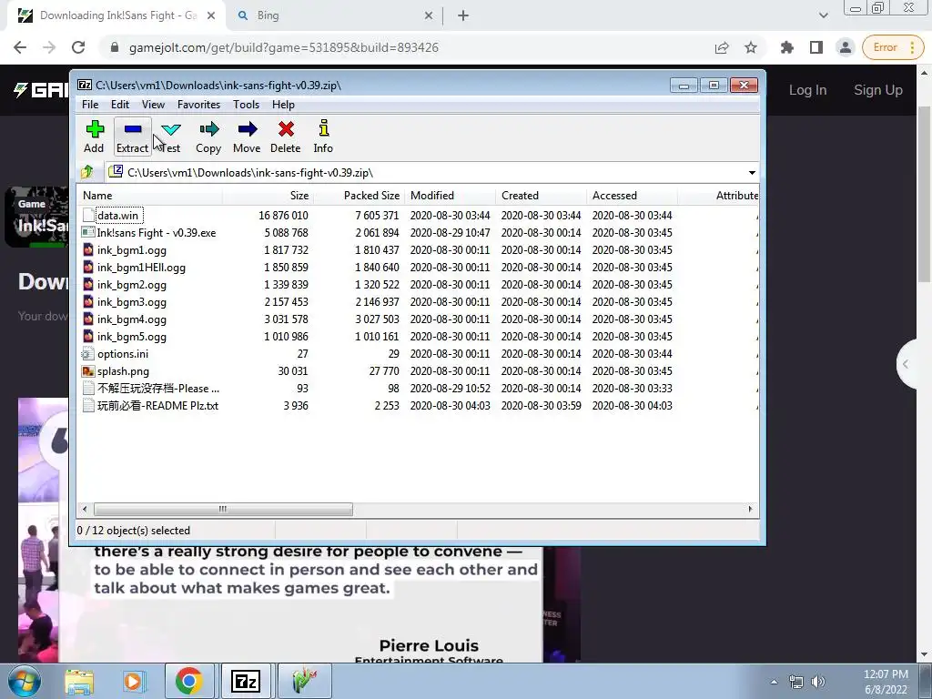Click the Chrome address bar URL
932x699 pixels.
pos(284,47)
